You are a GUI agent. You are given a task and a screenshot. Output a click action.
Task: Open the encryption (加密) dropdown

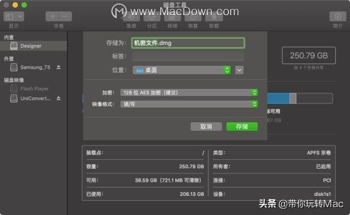click(x=189, y=93)
